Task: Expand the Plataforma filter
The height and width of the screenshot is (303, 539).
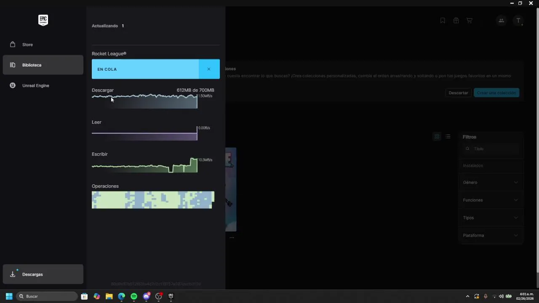Action: coord(491,235)
